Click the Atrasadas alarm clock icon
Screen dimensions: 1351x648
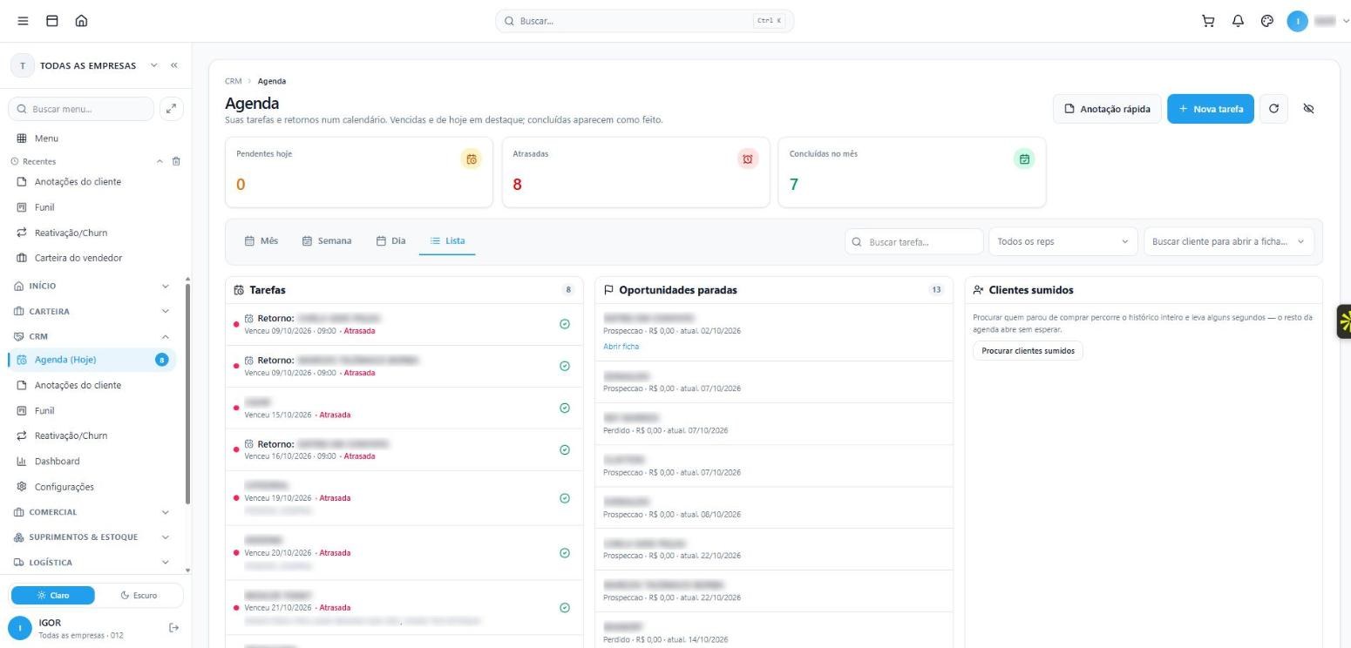(748, 159)
